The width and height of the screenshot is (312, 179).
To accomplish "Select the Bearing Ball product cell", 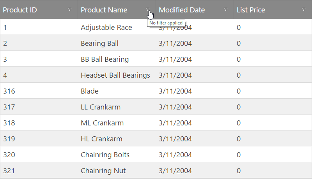I will (99, 43).
